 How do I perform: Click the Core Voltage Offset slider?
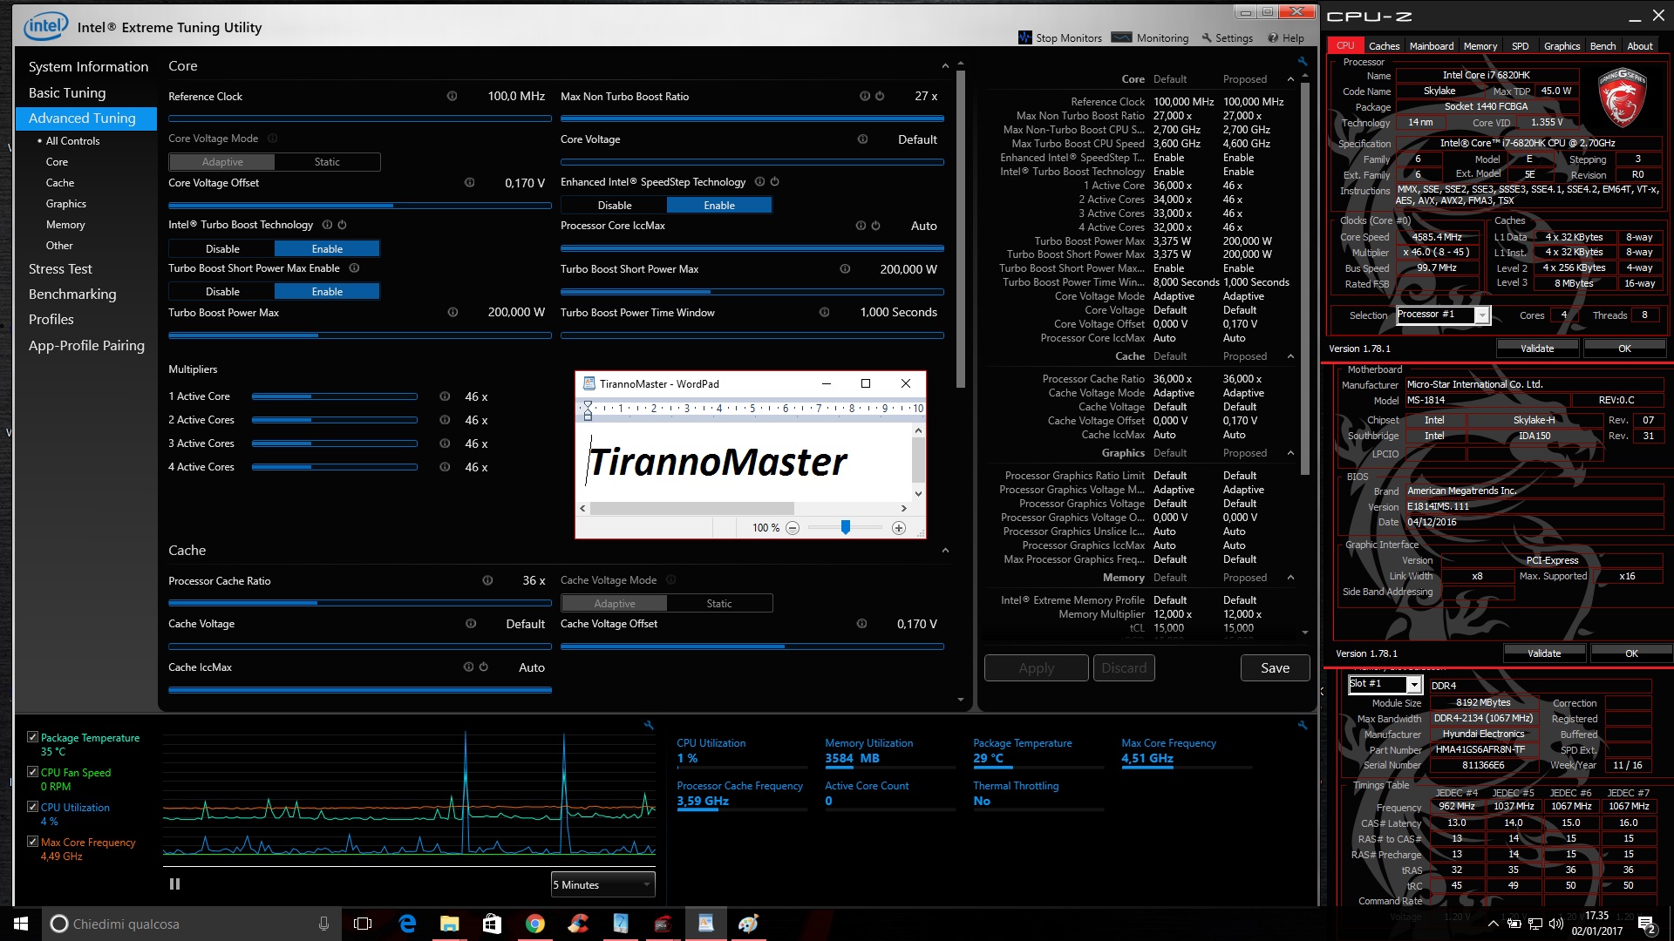tap(359, 206)
